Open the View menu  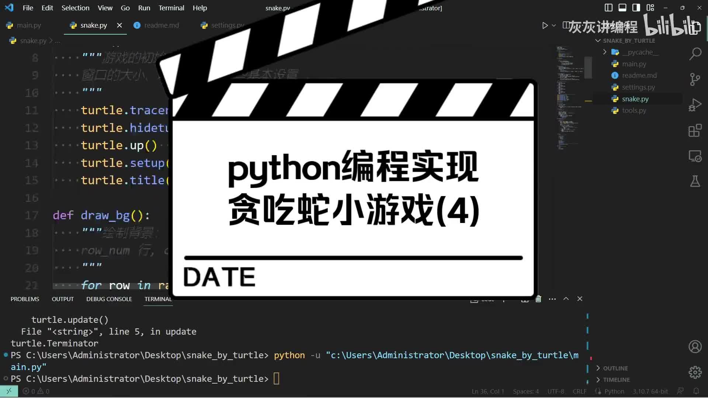coord(105,8)
